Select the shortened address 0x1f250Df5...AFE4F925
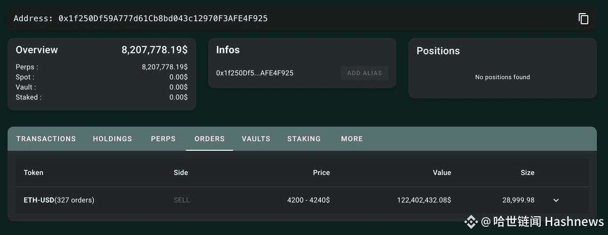The width and height of the screenshot is (608, 235). point(255,73)
